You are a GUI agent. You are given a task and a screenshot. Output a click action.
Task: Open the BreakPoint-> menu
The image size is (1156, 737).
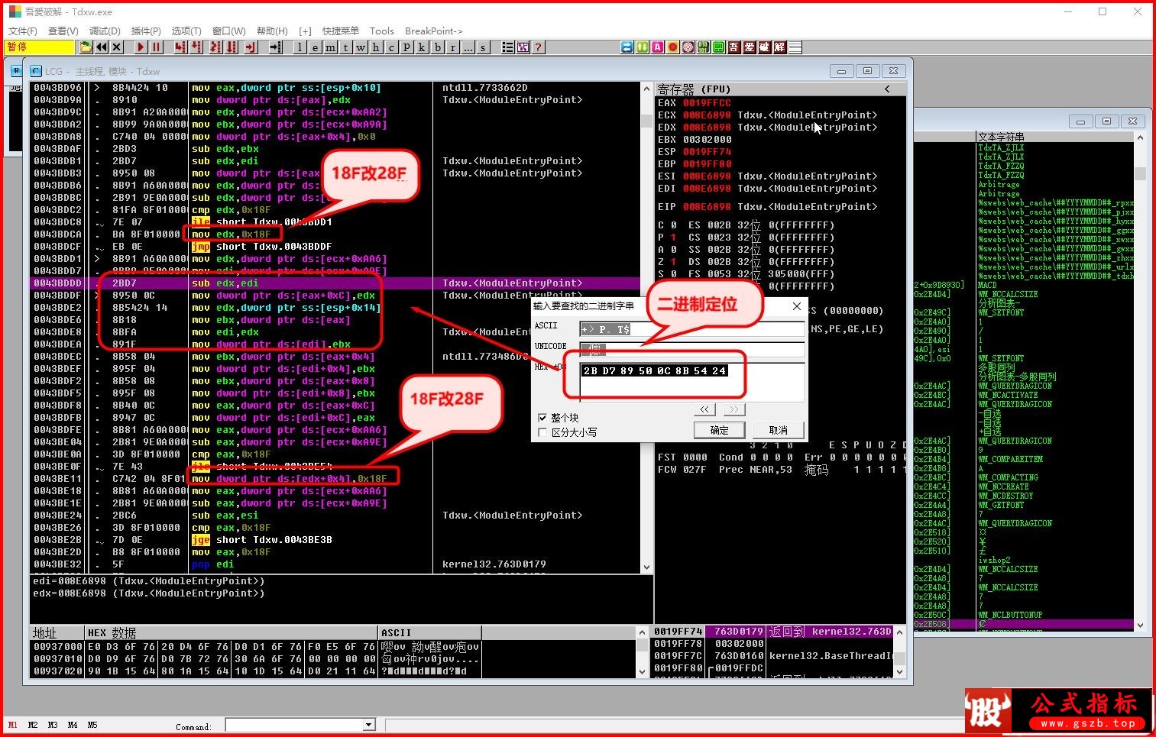(x=434, y=31)
